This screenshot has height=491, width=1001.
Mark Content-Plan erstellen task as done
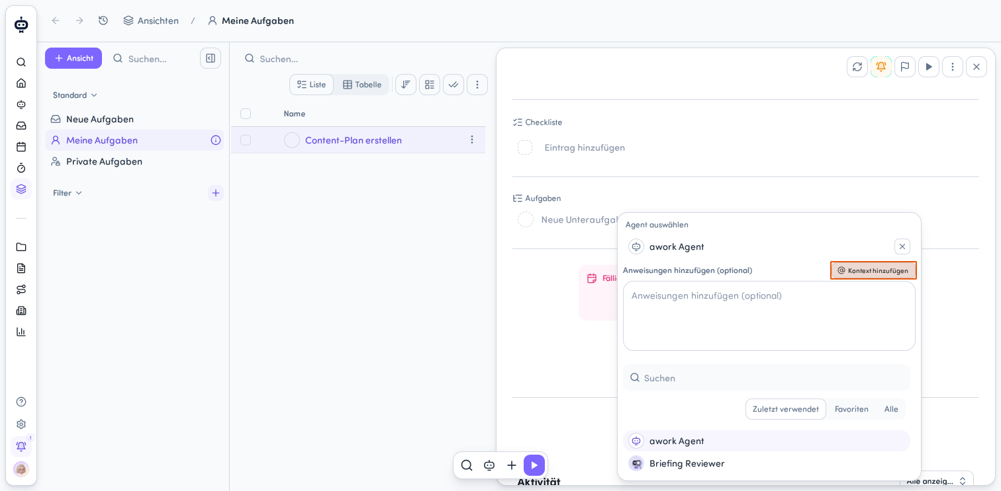point(292,140)
